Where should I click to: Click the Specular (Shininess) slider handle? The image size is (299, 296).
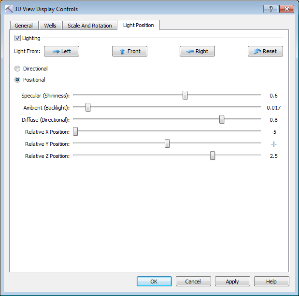[x=185, y=96]
